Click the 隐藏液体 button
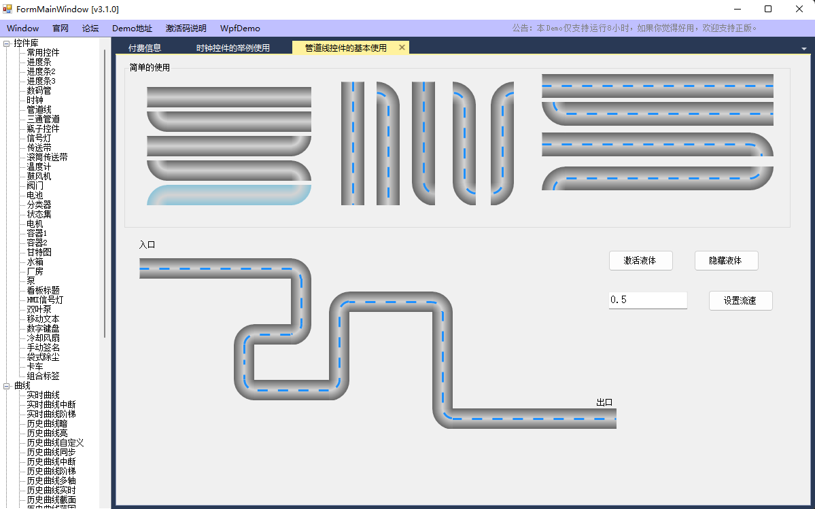The image size is (815, 509). coord(726,260)
